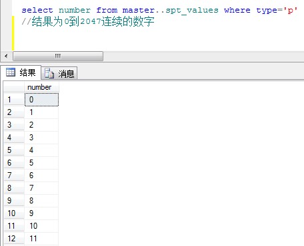Select the cell with value 0
Image resolution: width=304 pixels, height=246 pixels.
41,100
